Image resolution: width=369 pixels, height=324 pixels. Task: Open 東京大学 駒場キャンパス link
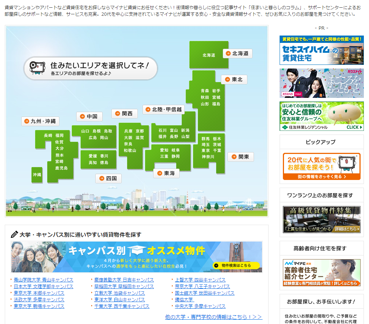pos(39,306)
